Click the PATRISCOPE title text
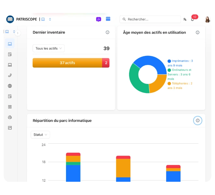The image size is (215, 195). [x=27, y=19]
